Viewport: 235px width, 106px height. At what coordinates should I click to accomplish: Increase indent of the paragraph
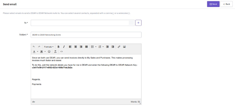coord(113,47)
